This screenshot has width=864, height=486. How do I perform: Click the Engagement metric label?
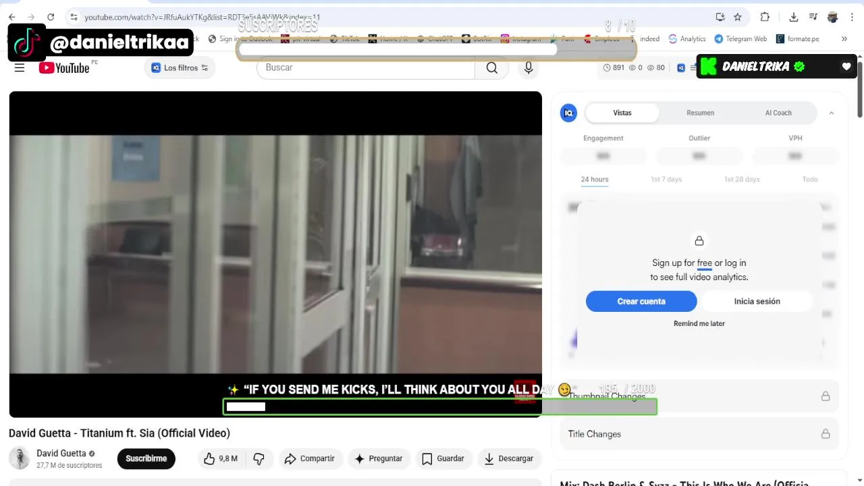click(603, 138)
